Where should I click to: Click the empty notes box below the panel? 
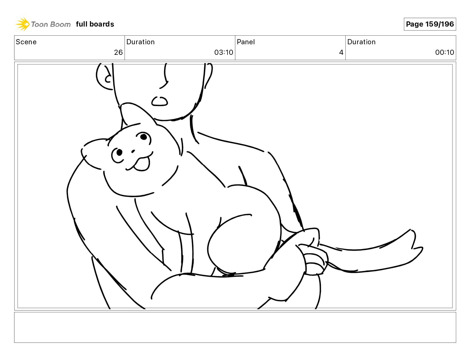[x=235, y=327]
